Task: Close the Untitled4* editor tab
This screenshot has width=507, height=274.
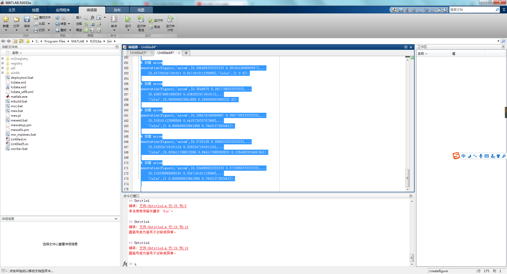Action: 179,53
